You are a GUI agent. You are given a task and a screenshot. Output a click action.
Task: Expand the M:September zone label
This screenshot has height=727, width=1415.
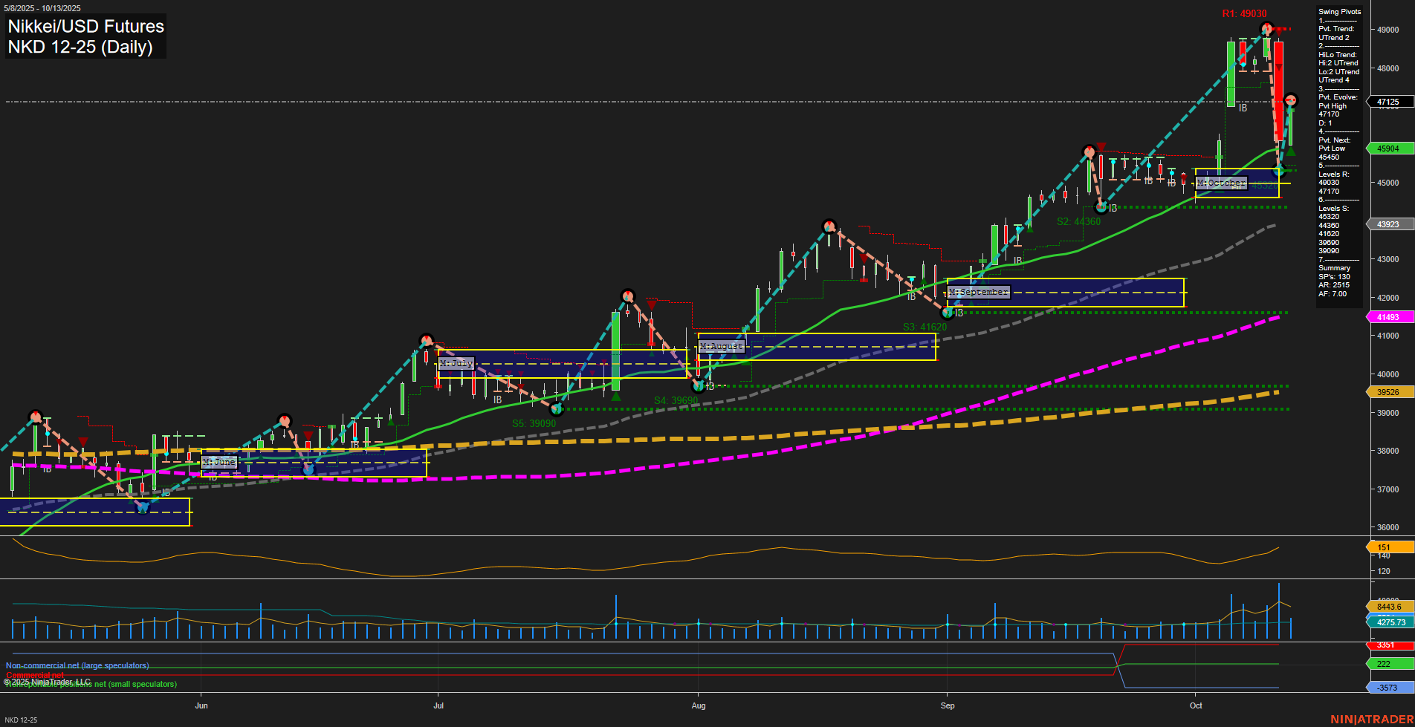pos(978,292)
